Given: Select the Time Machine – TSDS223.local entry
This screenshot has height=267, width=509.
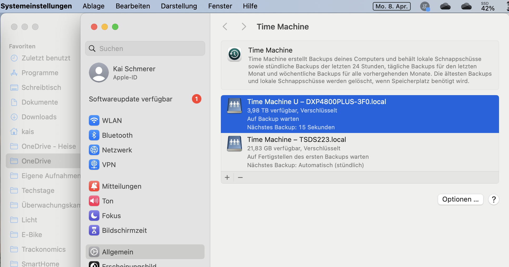Looking at the screenshot, I should point(360,152).
